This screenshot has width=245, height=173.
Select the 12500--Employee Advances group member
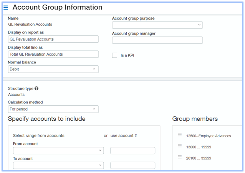[208, 136]
